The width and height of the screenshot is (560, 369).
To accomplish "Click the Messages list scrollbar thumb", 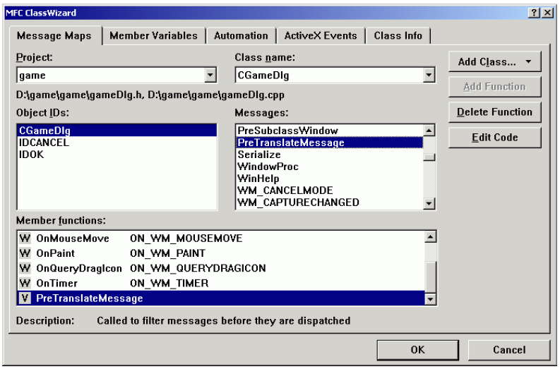I will [429, 157].
